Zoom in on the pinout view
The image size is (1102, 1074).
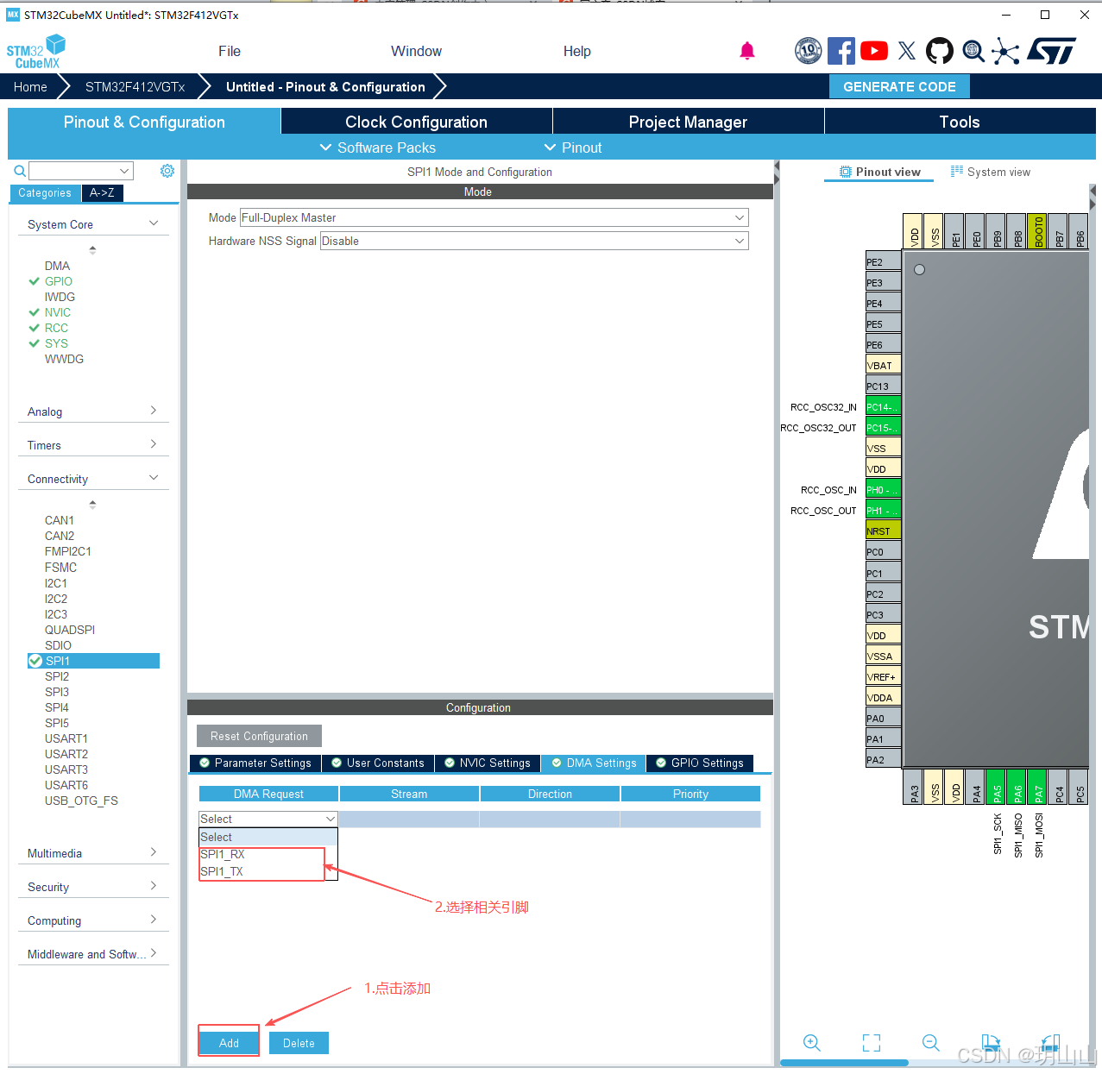[812, 1043]
